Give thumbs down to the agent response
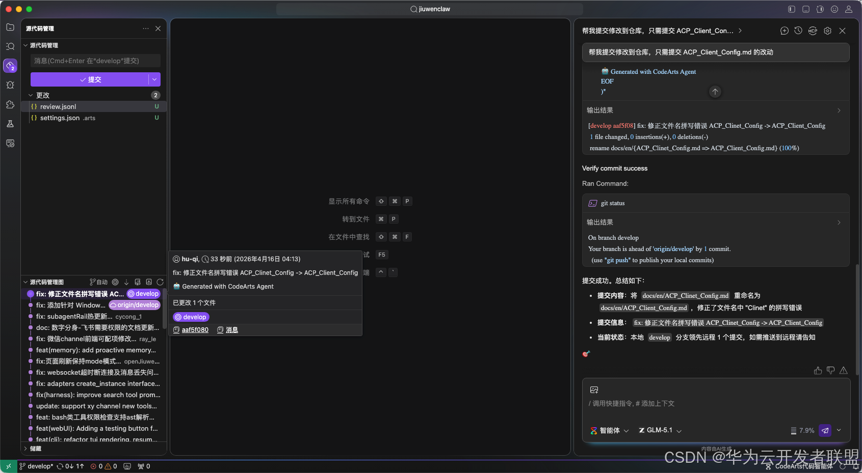 831,371
